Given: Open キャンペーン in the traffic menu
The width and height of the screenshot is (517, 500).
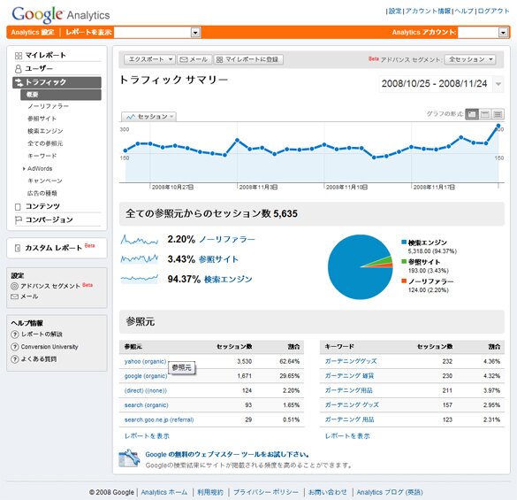Looking at the screenshot, I should pyautogui.click(x=45, y=181).
